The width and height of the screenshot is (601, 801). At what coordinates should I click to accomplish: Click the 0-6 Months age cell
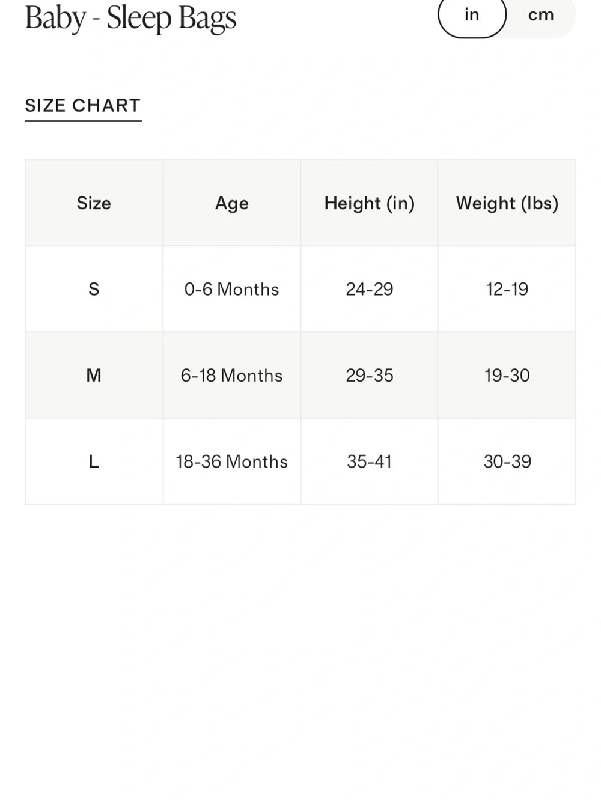click(232, 289)
